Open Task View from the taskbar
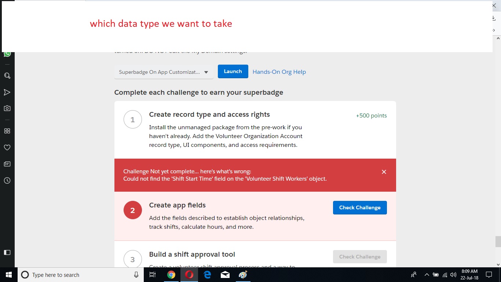Viewport: 501px width, 282px height. pos(153,275)
